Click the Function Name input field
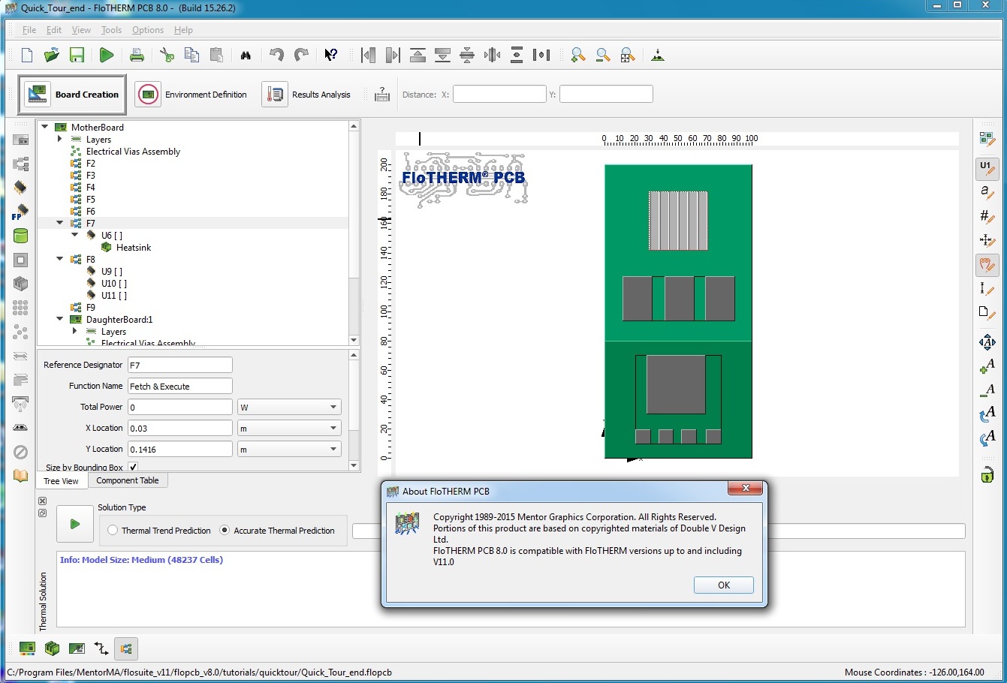The image size is (1007, 683). (180, 386)
